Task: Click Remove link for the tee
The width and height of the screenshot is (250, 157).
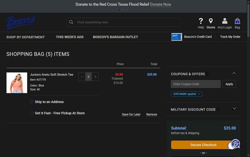Action: pyautogui.click(x=152, y=114)
